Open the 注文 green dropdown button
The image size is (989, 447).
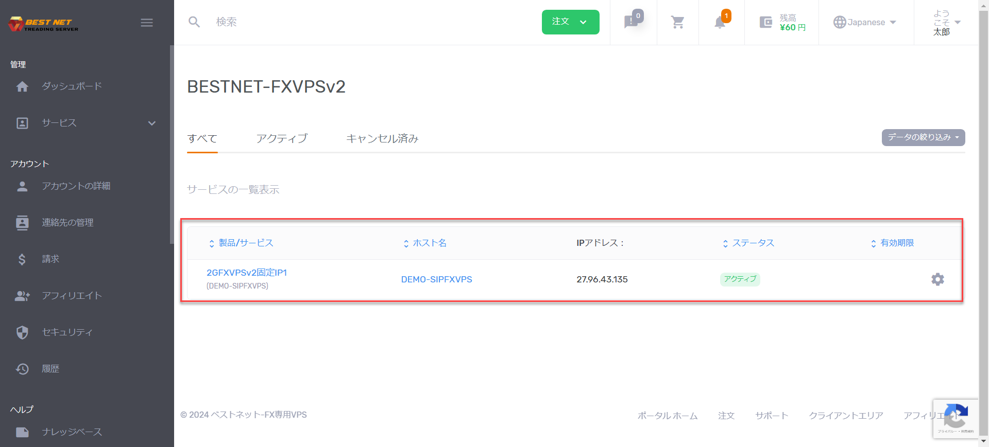tap(570, 22)
